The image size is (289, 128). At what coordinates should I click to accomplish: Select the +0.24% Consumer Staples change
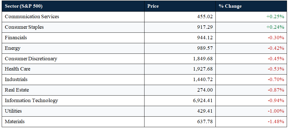(275, 27)
